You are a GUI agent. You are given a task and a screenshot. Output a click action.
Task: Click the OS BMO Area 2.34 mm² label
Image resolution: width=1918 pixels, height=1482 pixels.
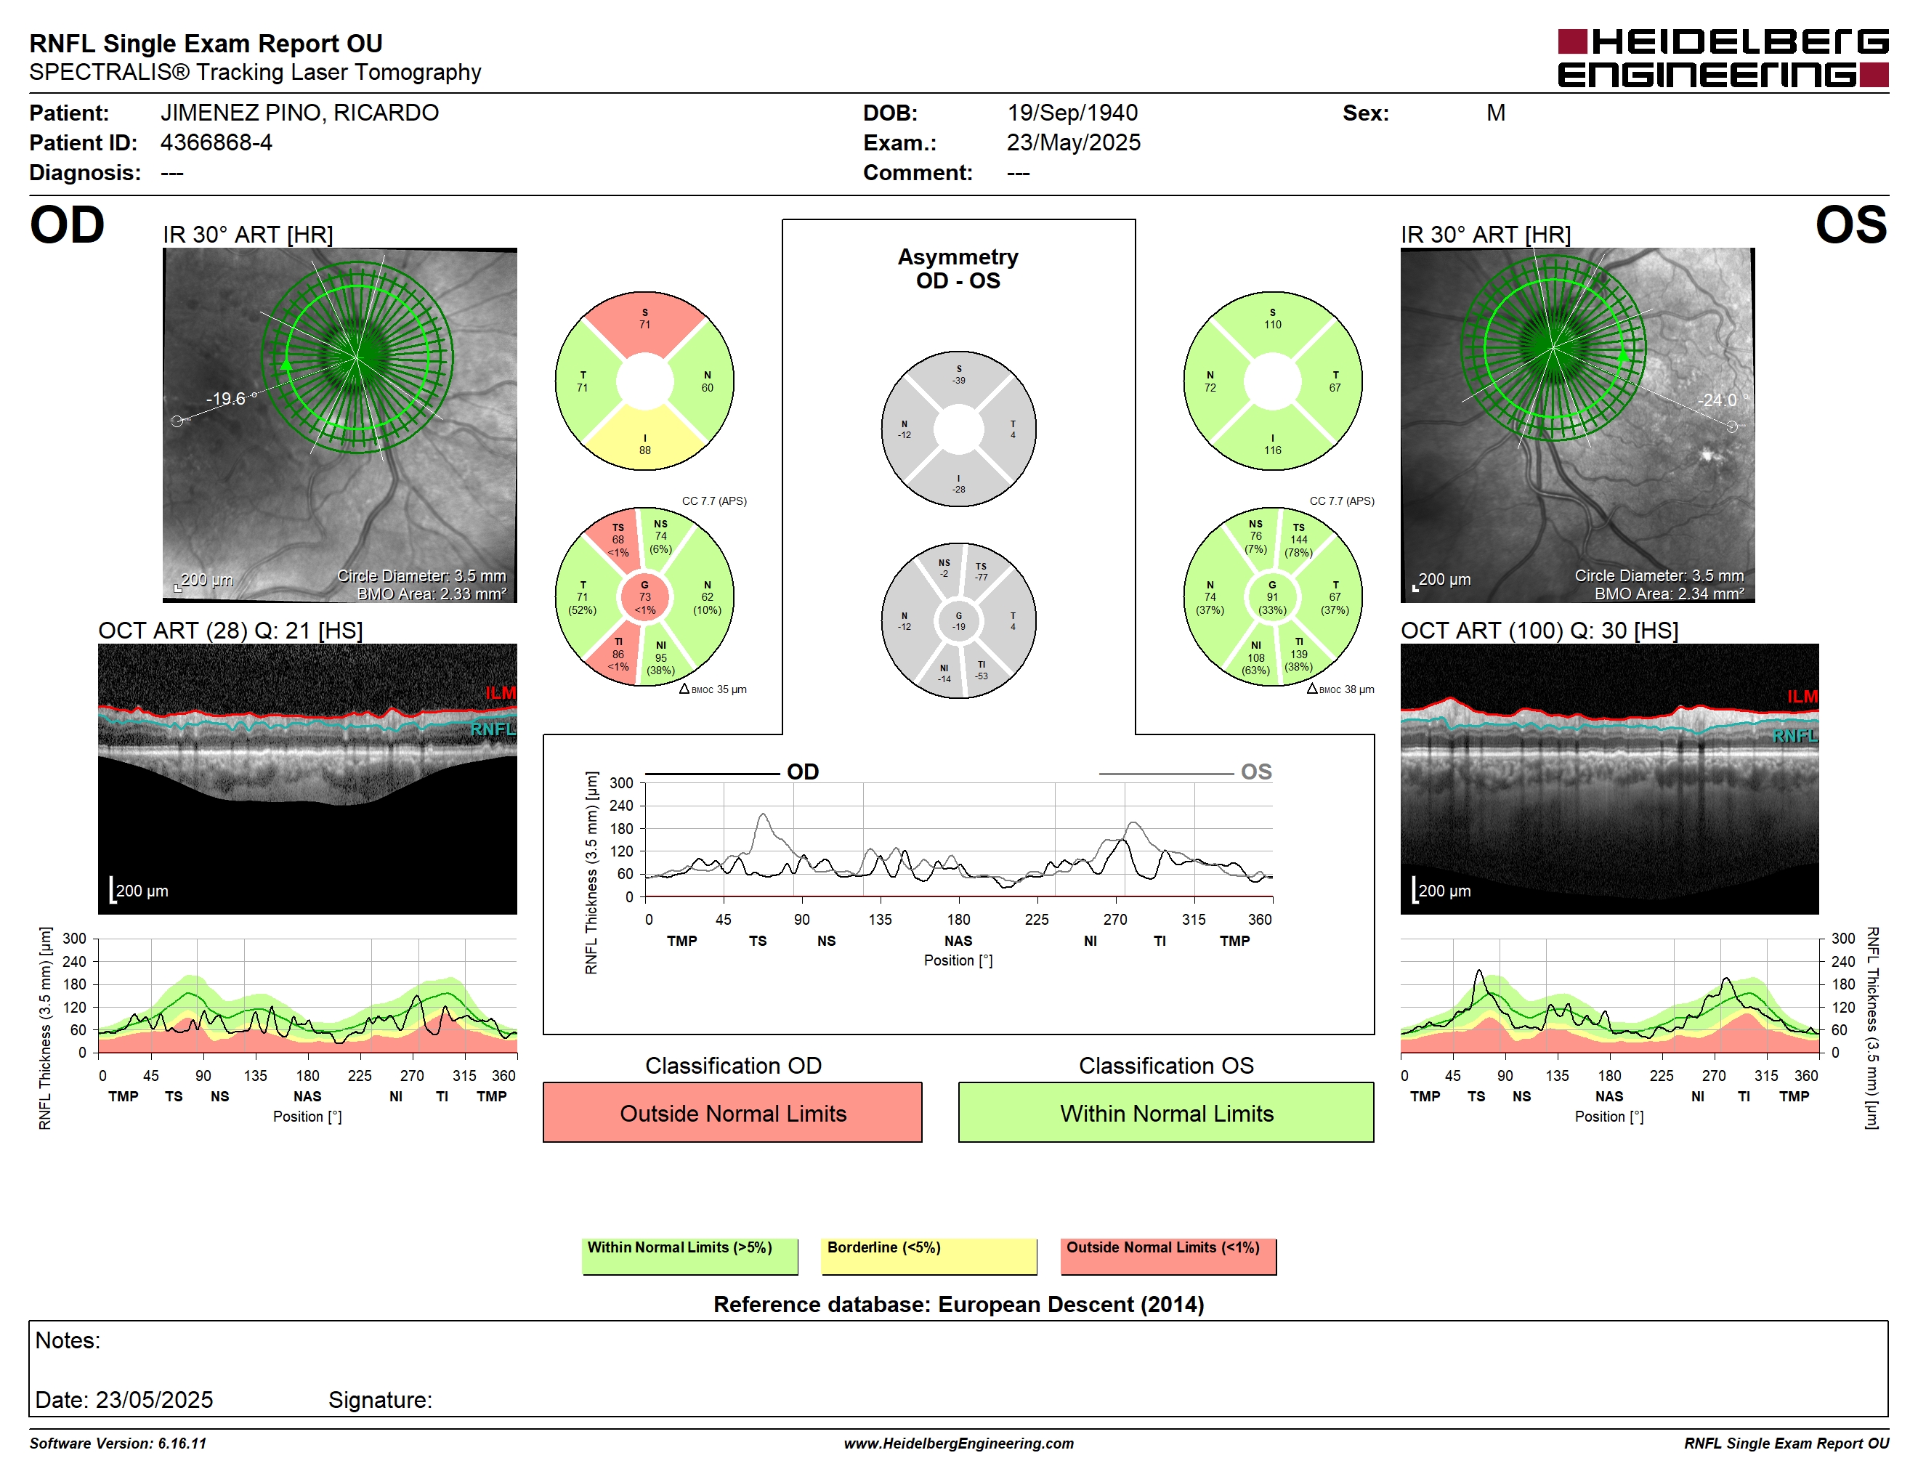[x=1670, y=594]
